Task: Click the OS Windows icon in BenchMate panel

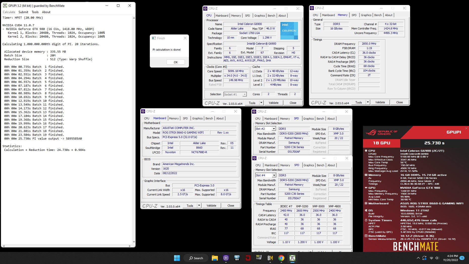Action: [x=366, y=210]
